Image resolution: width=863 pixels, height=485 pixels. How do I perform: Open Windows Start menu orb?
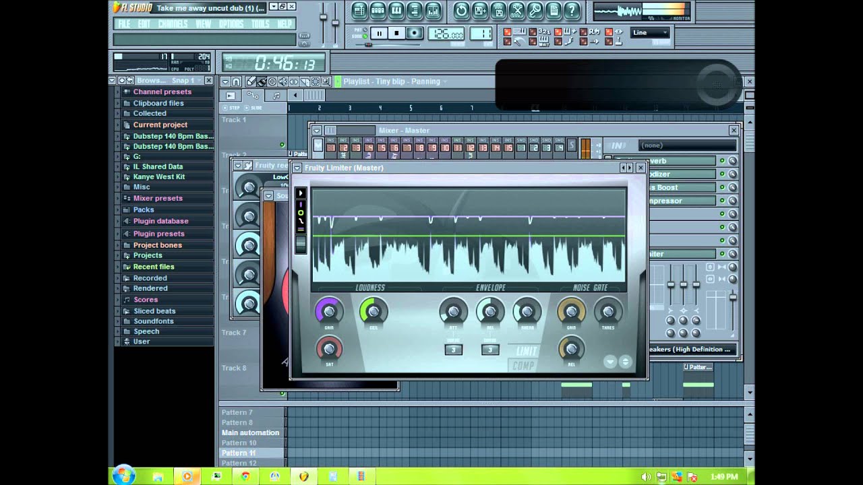coord(124,476)
